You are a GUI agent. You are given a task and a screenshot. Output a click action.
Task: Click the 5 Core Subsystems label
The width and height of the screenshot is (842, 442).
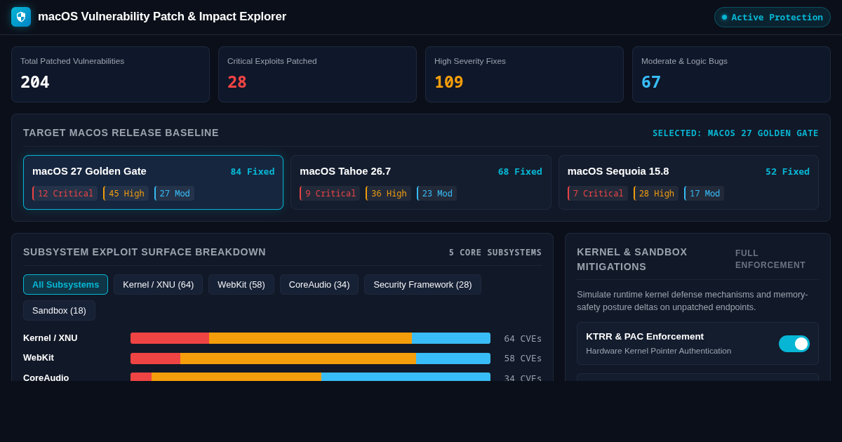(495, 253)
